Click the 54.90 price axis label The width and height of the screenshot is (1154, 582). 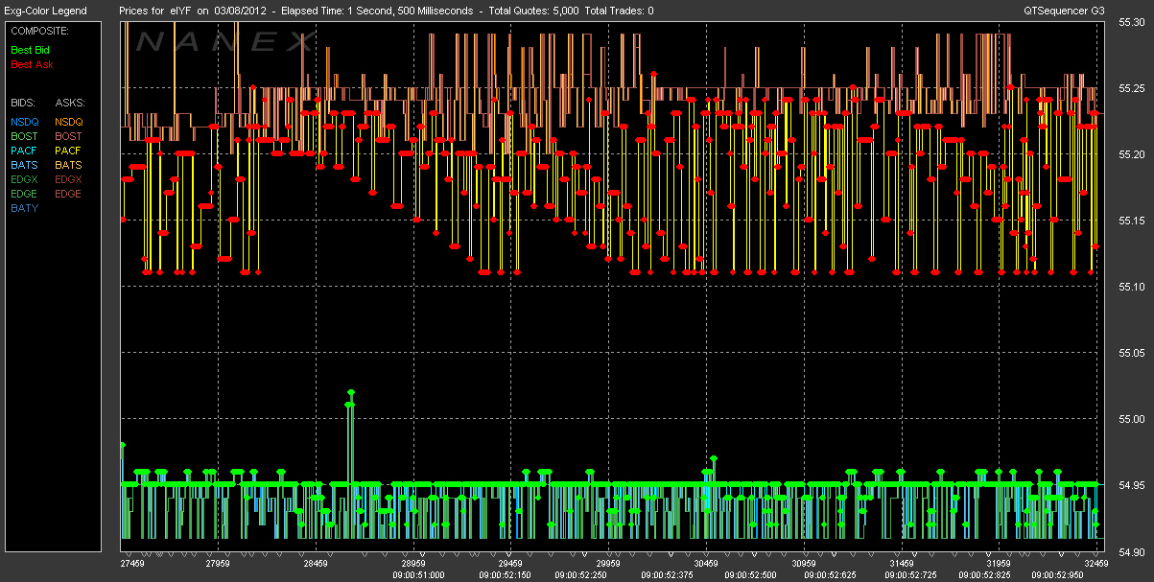[x=1133, y=551]
